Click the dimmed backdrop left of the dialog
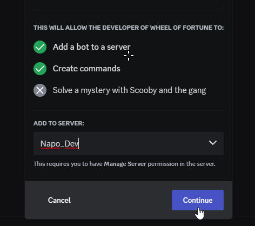255x226 pixels. coord(12,113)
